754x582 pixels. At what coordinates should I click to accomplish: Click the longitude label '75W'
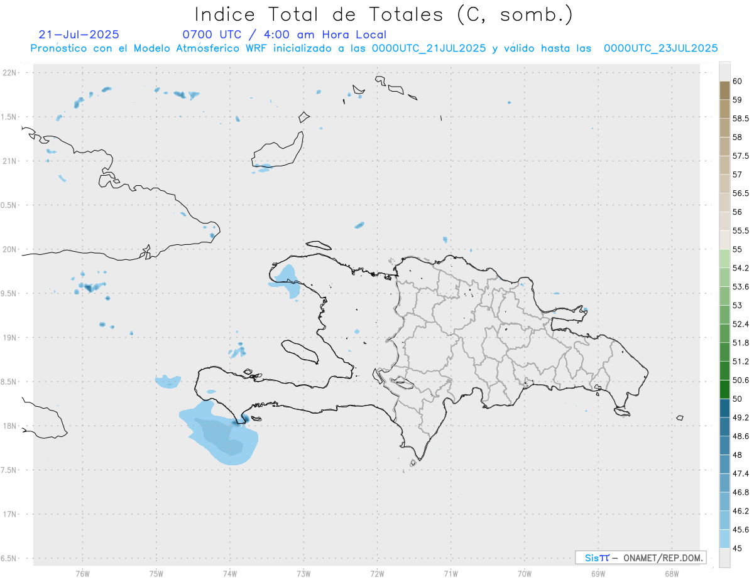156,573
